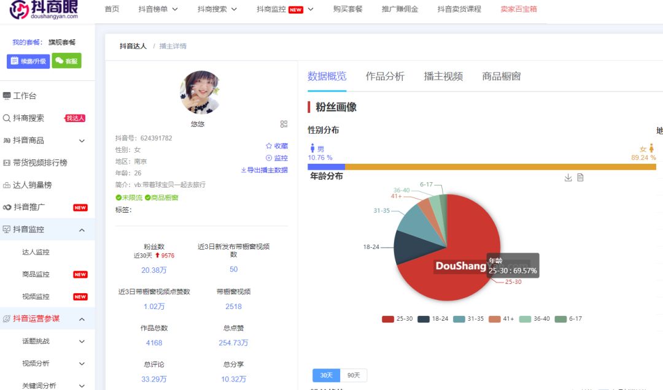Toggle the 31-35 legend item
Image resolution: width=663 pixels, height=390 pixels.
click(x=468, y=319)
